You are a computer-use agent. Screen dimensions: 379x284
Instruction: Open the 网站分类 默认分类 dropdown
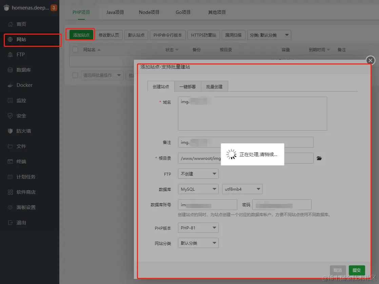pos(198,243)
